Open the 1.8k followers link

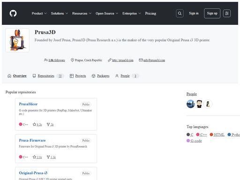pos(57,60)
